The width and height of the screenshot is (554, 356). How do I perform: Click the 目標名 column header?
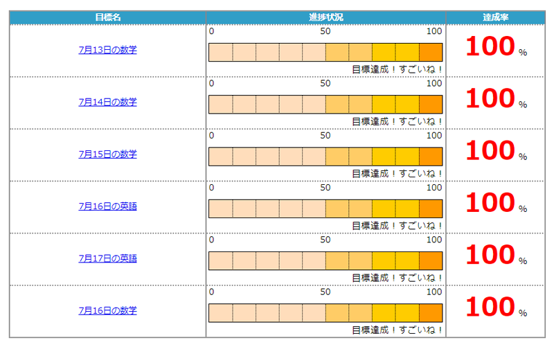pyautogui.click(x=107, y=17)
